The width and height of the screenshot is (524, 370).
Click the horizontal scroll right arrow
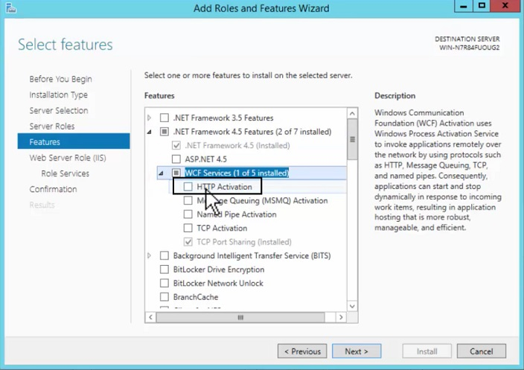[341, 317]
